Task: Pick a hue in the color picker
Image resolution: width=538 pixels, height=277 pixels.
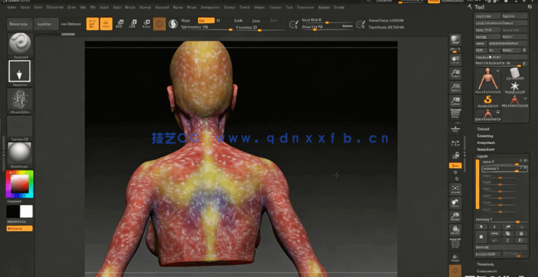Action: pyautogui.click(x=20, y=184)
